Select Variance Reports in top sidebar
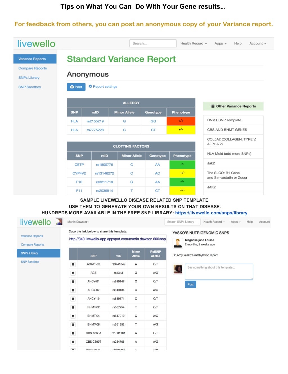This screenshot has height=374, width=288. click(35, 59)
